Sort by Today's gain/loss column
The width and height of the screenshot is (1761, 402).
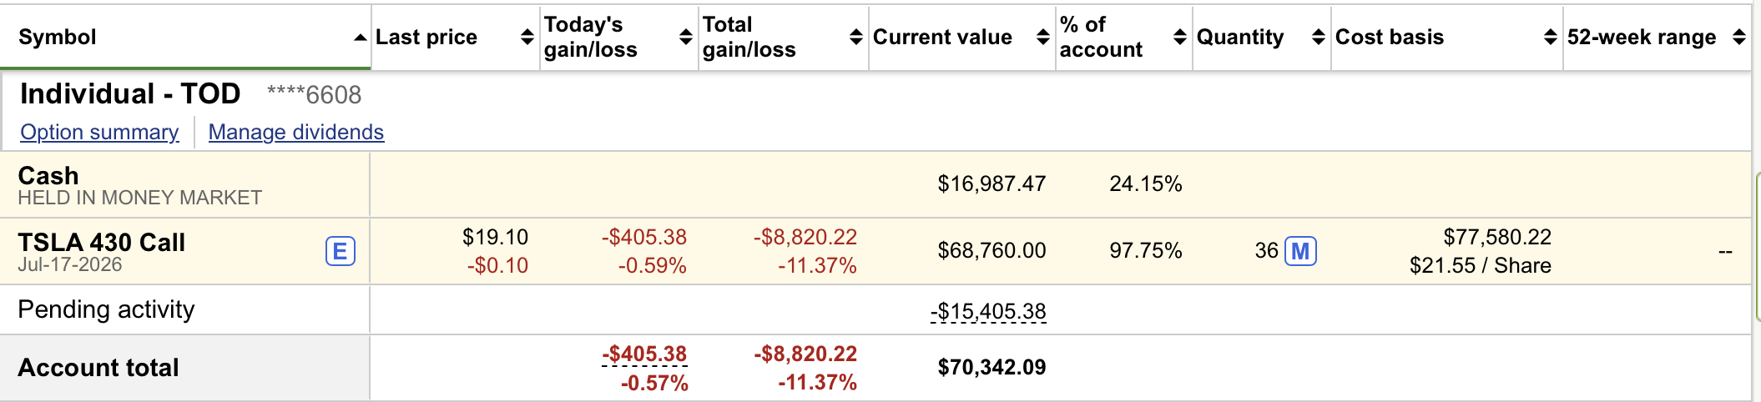point(685,38)
